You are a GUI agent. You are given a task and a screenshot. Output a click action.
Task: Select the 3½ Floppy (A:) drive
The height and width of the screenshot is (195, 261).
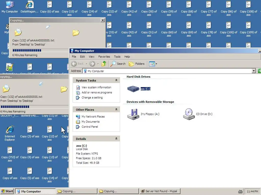click(143, 114)
